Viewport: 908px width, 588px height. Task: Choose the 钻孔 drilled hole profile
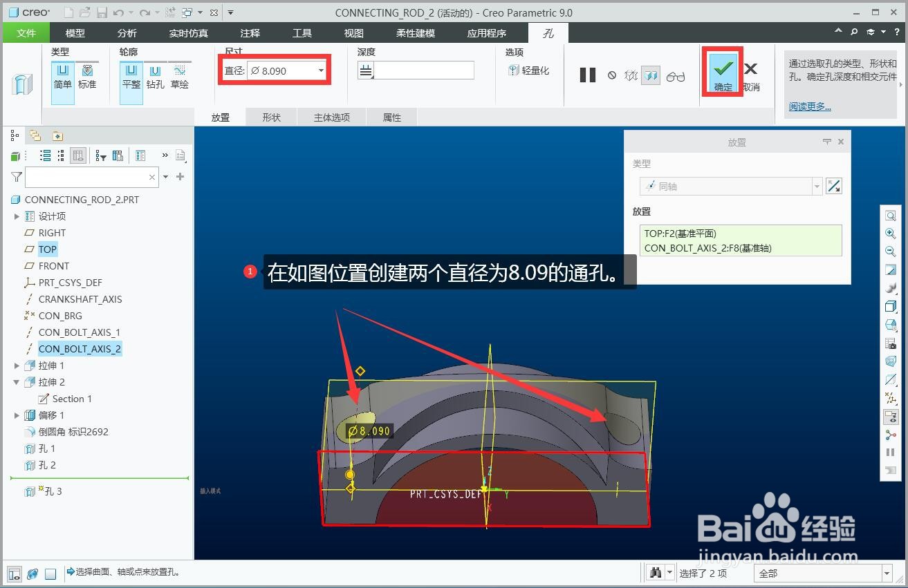(155, 77)
